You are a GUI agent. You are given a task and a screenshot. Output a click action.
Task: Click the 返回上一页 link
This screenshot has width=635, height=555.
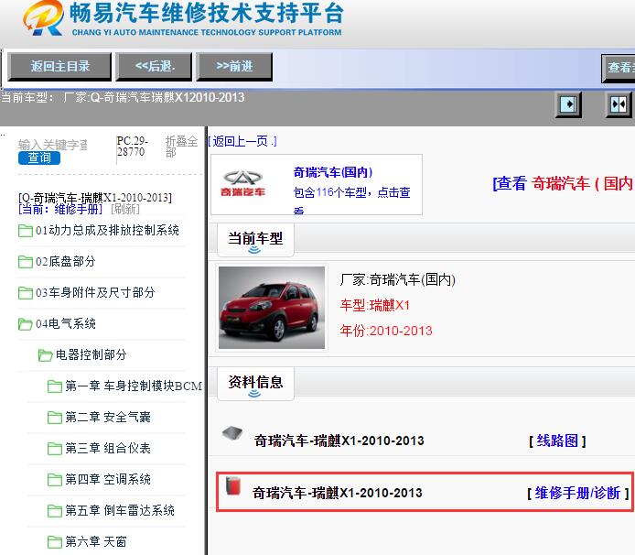pos(242,141)
